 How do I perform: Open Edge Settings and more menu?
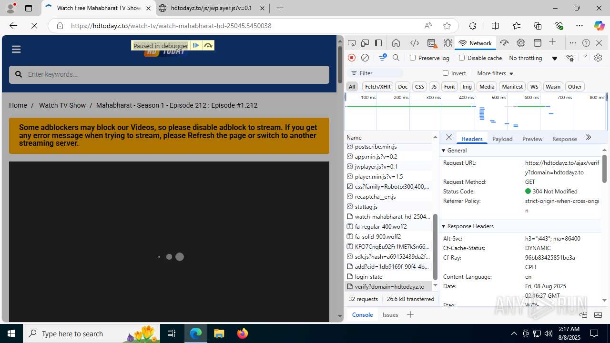click(579, 26)
